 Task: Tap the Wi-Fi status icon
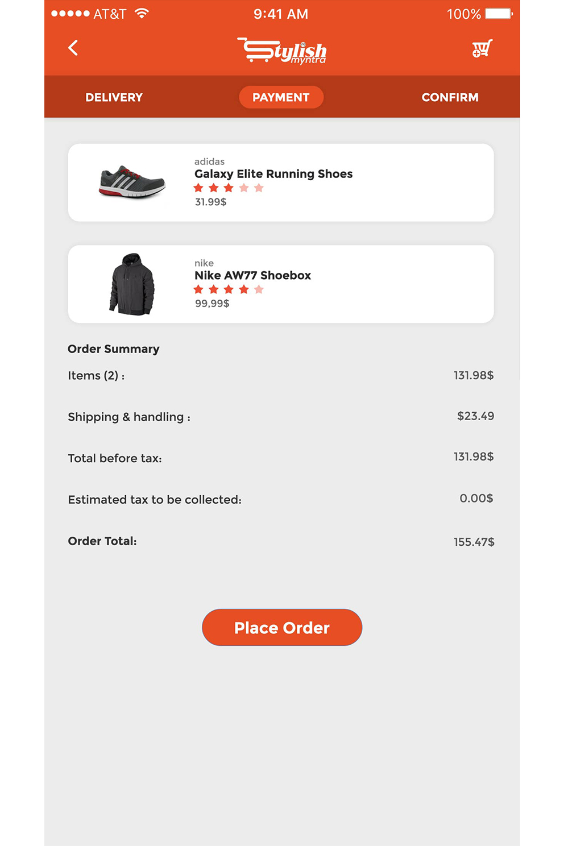point(142,14)
